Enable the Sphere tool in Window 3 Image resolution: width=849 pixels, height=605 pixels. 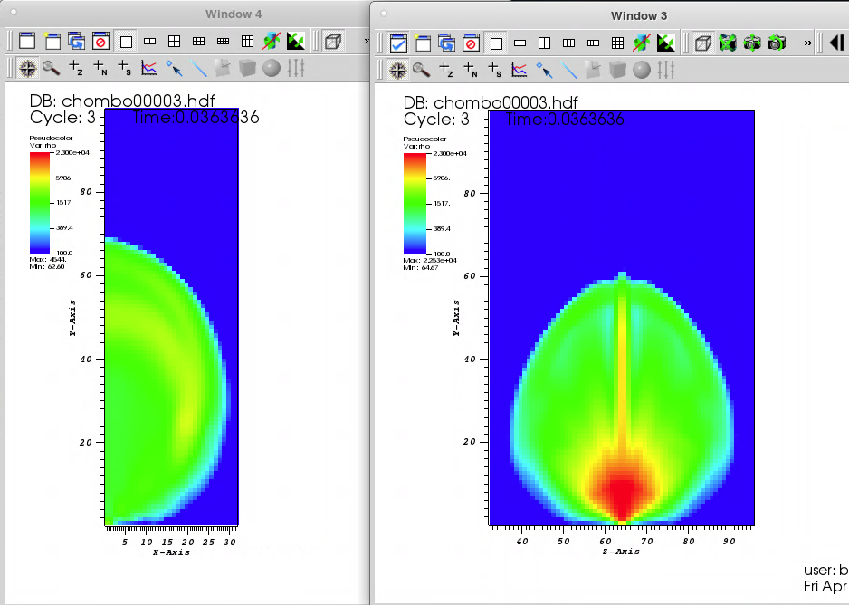pyautogui.click(x=642, y=70)
